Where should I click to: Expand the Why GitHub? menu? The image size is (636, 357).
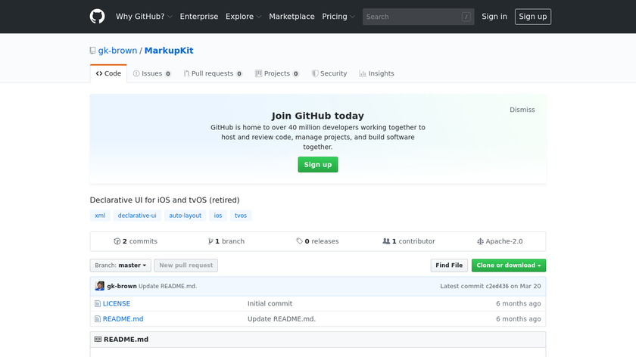click(144, 17)
